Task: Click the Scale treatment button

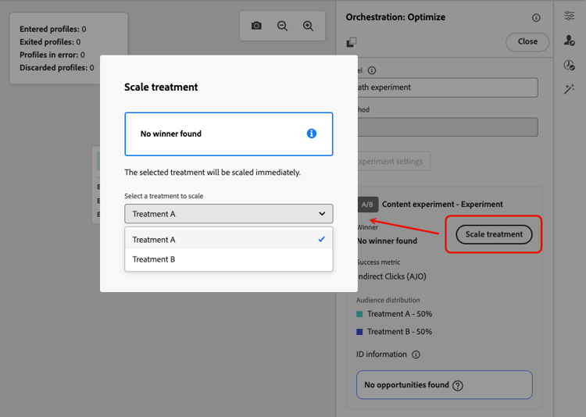Action: [494, 234]
